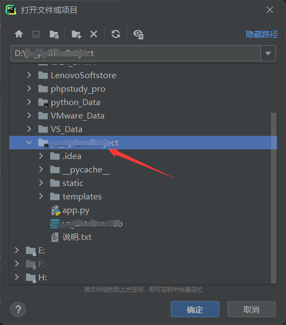The image size is (286, 325).
Task: Click the text file icon of 说明.txt
Action: 55,237
